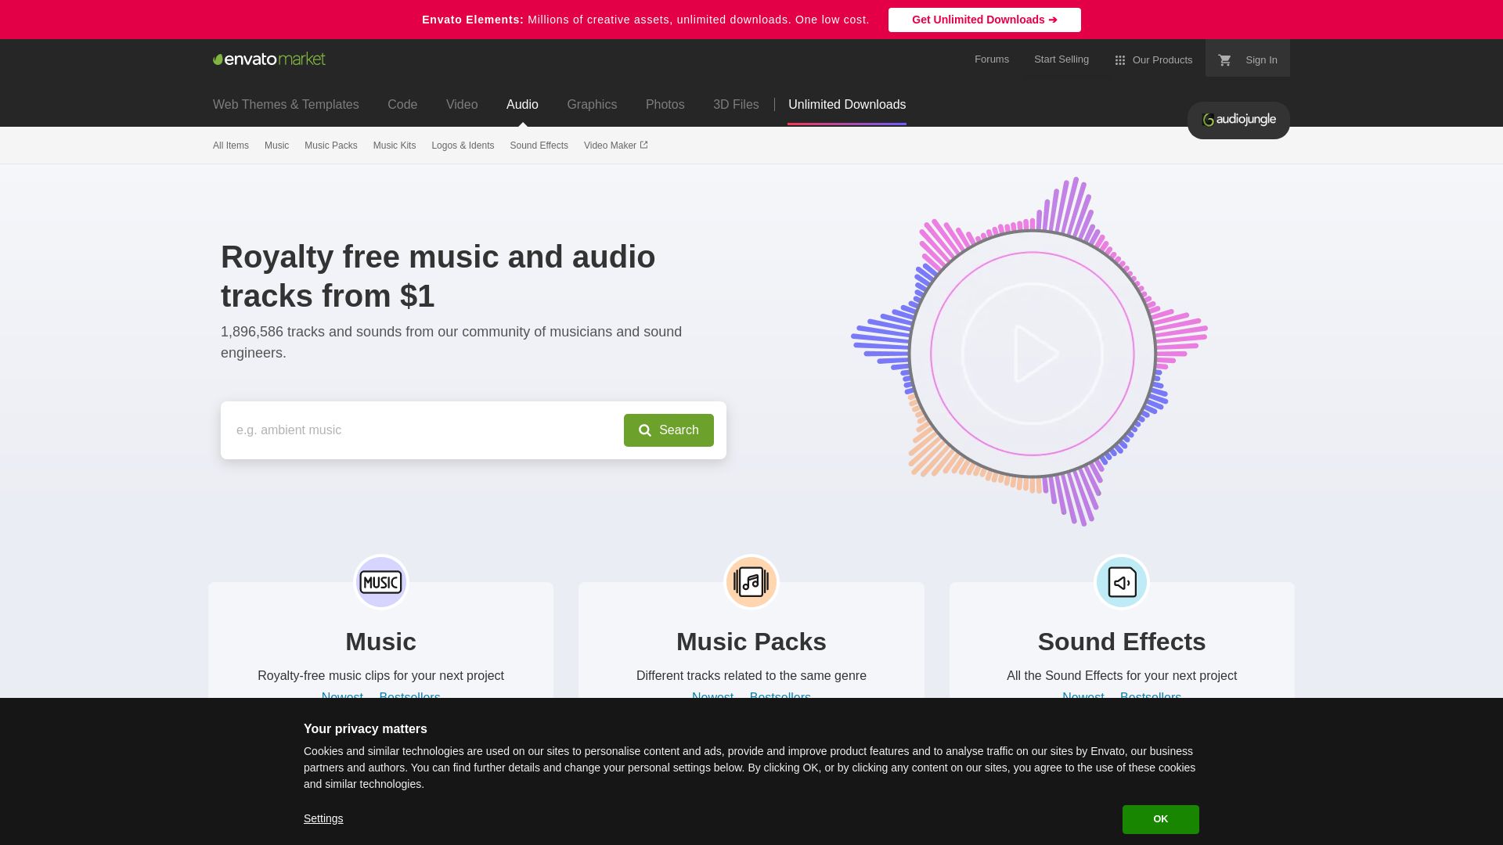The width and height of the screenshot is (1503, 845).
Task: Click the Sign In link
Action: point(1261,60)
